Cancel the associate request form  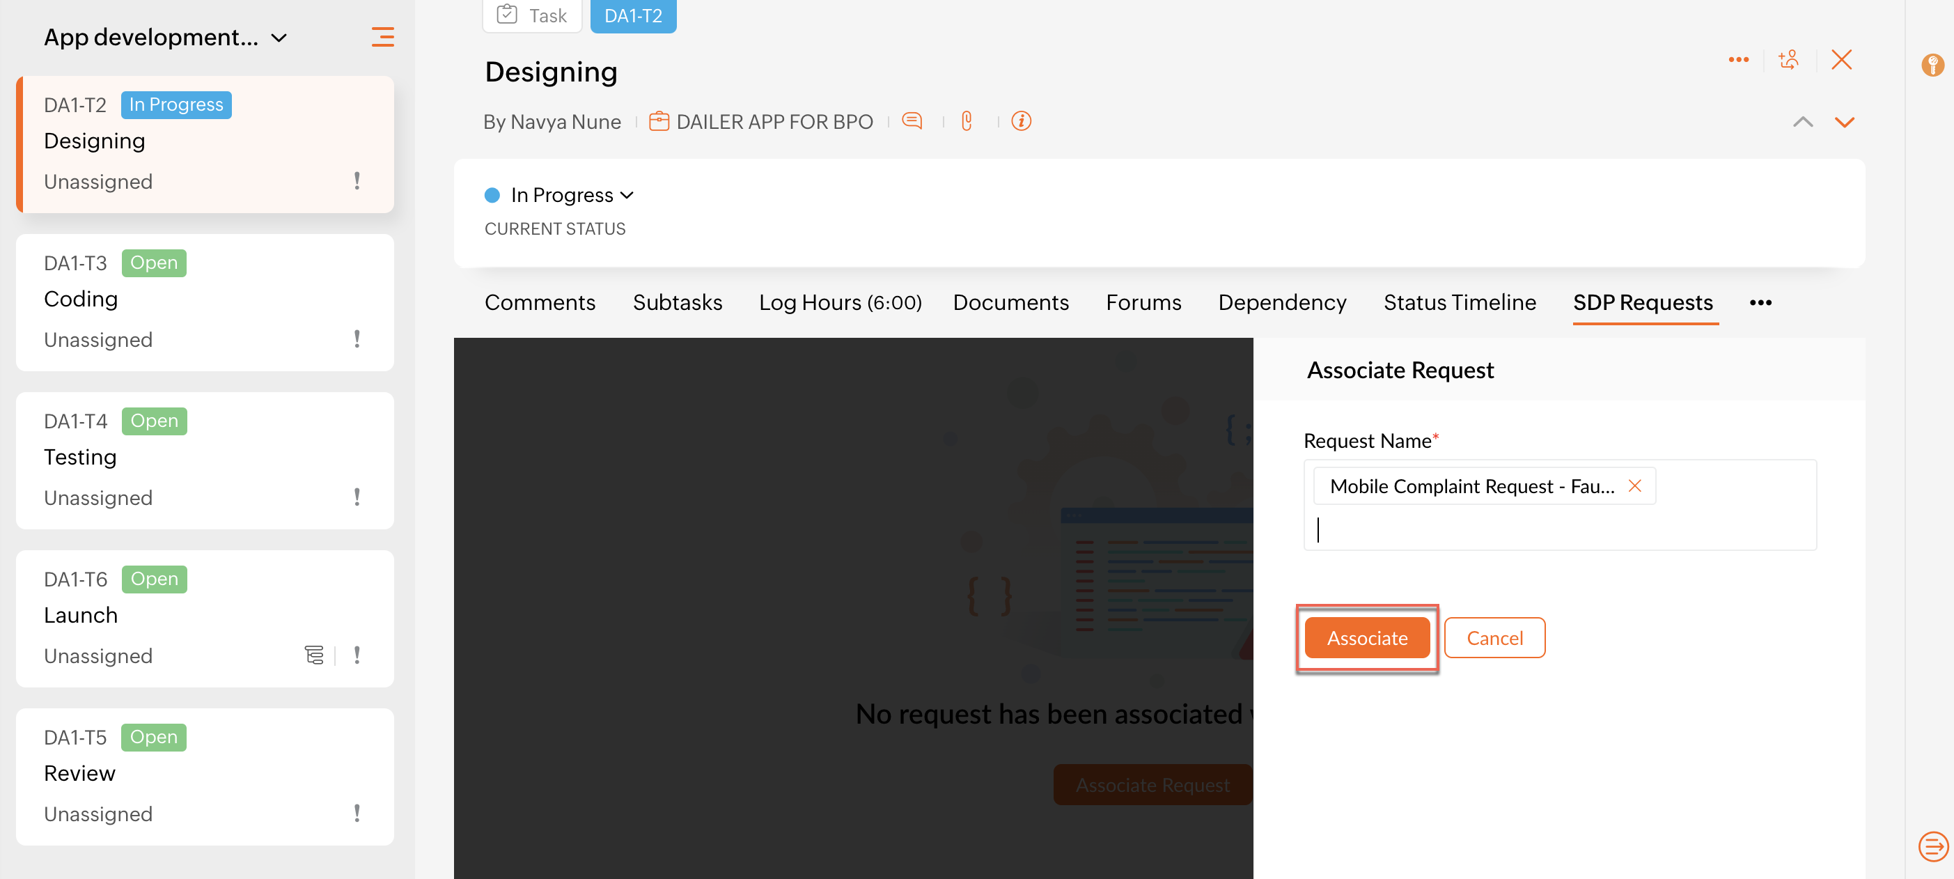pyautogui.click(x=1494, y=638)
